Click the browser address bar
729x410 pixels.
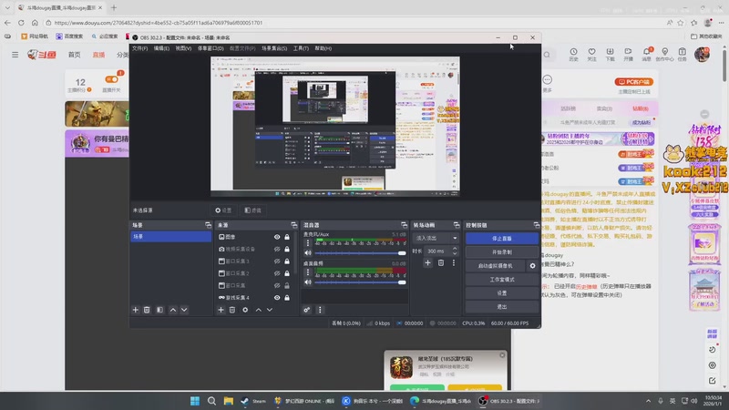[354, 22]
